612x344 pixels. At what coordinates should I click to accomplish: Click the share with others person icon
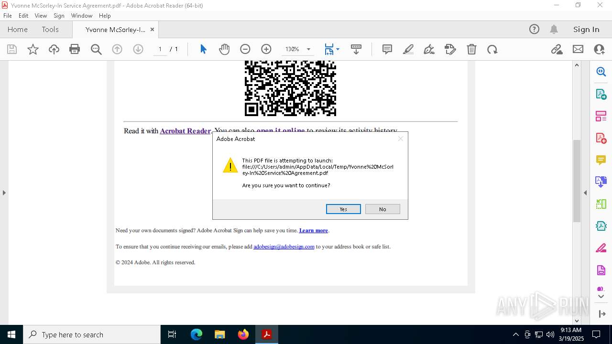coord(599,49)
